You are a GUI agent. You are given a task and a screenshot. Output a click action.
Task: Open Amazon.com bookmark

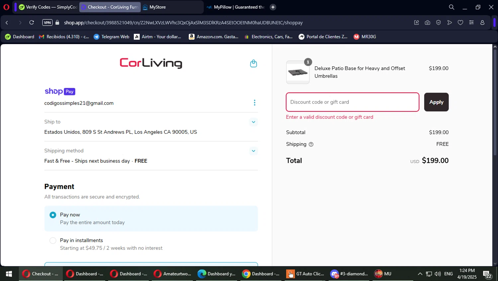(x=214, y=37)
